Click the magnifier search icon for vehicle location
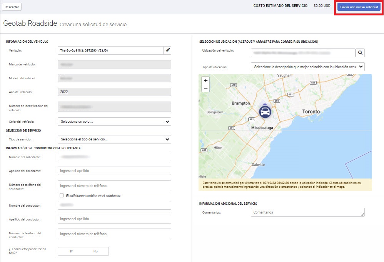The height and width of the screenshot is (262, 384). 360,53
